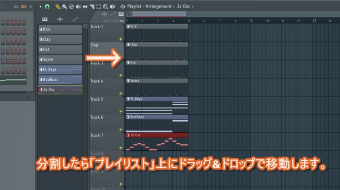Toggle the green mute dot on Track 4
Viewport: 340px width, 190px height.
tap(121, 94)
